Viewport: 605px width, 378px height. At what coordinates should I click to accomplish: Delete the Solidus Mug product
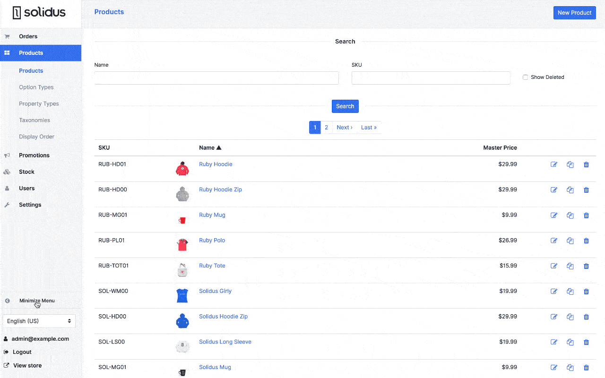click(586, 367)
